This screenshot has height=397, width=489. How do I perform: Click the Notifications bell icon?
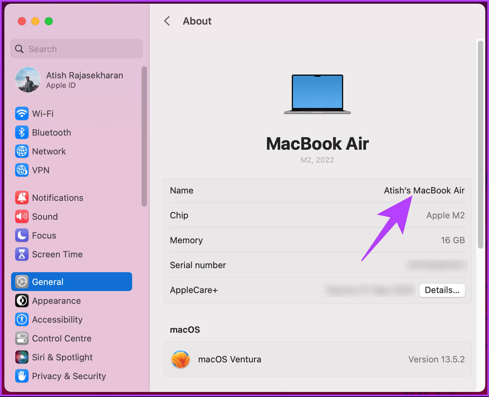[x=22, y=197]
